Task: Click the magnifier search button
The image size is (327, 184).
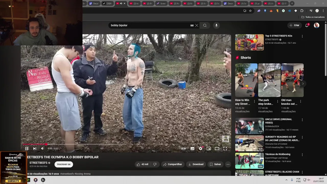Action: tap(205, 25)
